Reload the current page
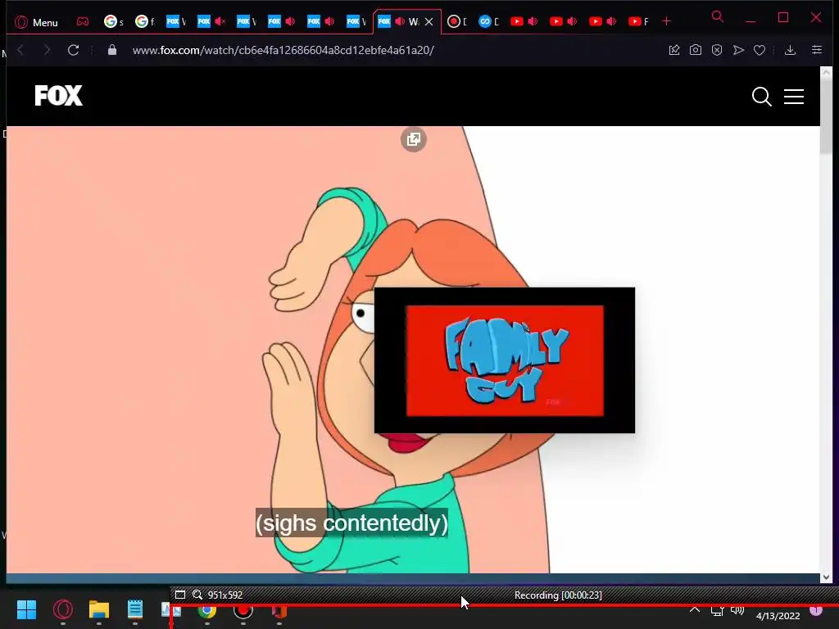 (73, 50)
